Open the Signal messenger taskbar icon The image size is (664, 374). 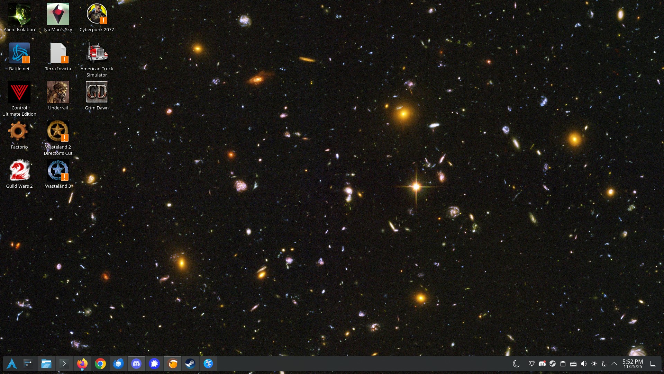pos(154,364)
